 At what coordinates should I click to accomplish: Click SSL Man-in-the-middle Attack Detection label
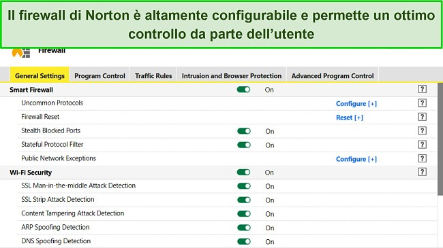tap(78, 185)
